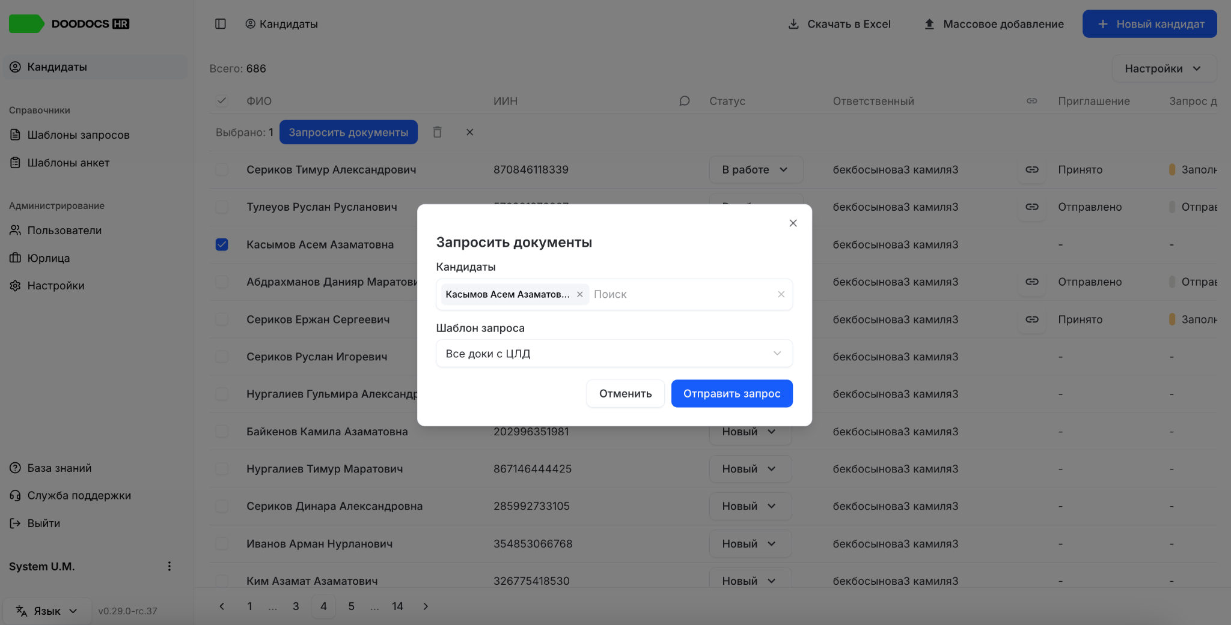Image resolution: width=1231 pixels, height=625 pixels.
Task: Toggle the select-all checkbox in the header
Action: point(222,101)
